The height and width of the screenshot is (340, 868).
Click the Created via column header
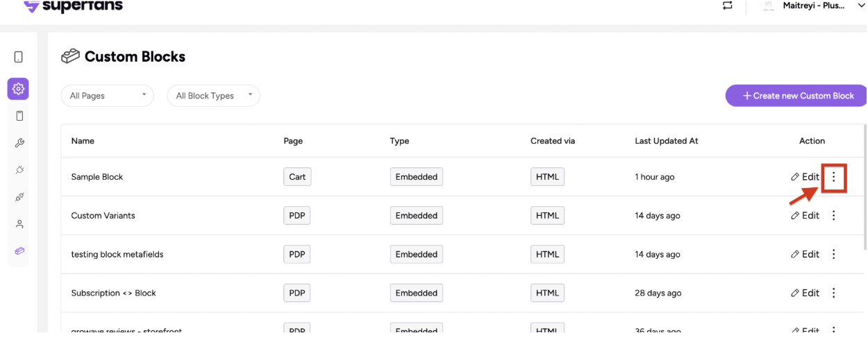click(553, 141)
